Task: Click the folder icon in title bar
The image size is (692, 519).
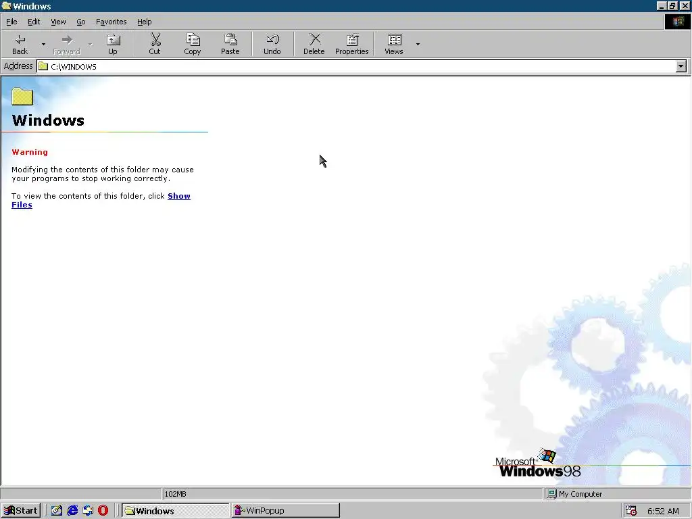Action: point(6,5)
